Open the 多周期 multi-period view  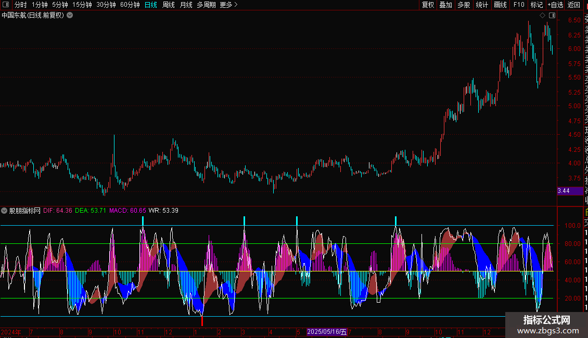(206, 5)
